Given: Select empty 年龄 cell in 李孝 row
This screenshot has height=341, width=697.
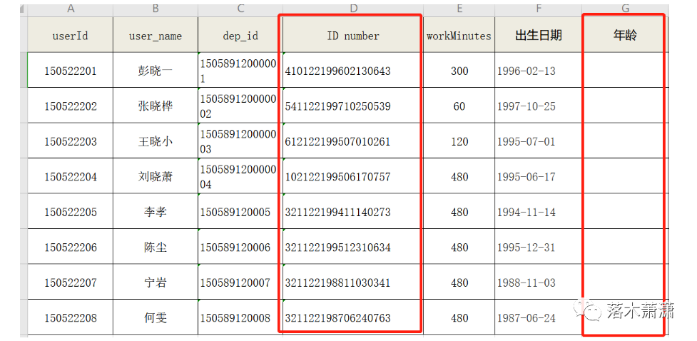Looking at the screenshot, I should [x=626, y=212].
